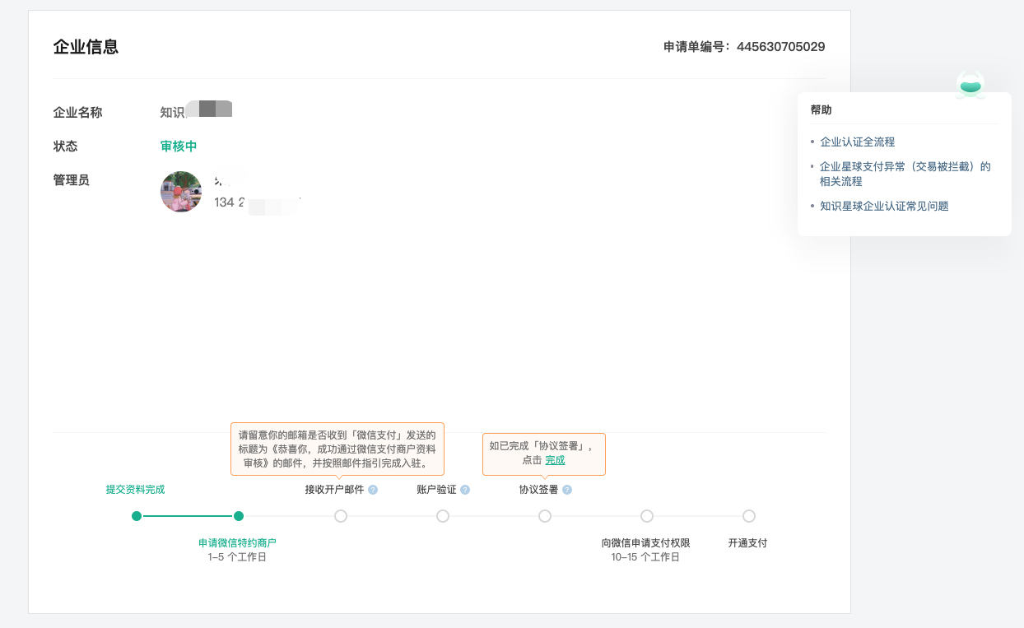
Task: Click the 协议签署 step label
Action: click(538, 490)
